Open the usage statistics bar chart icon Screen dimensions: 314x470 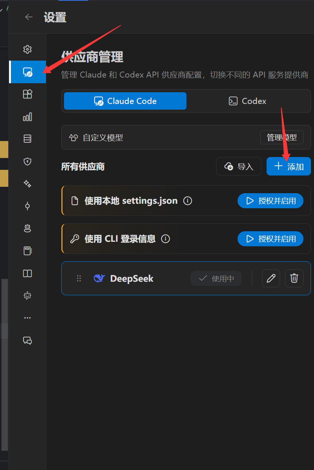tap(27, 117)
